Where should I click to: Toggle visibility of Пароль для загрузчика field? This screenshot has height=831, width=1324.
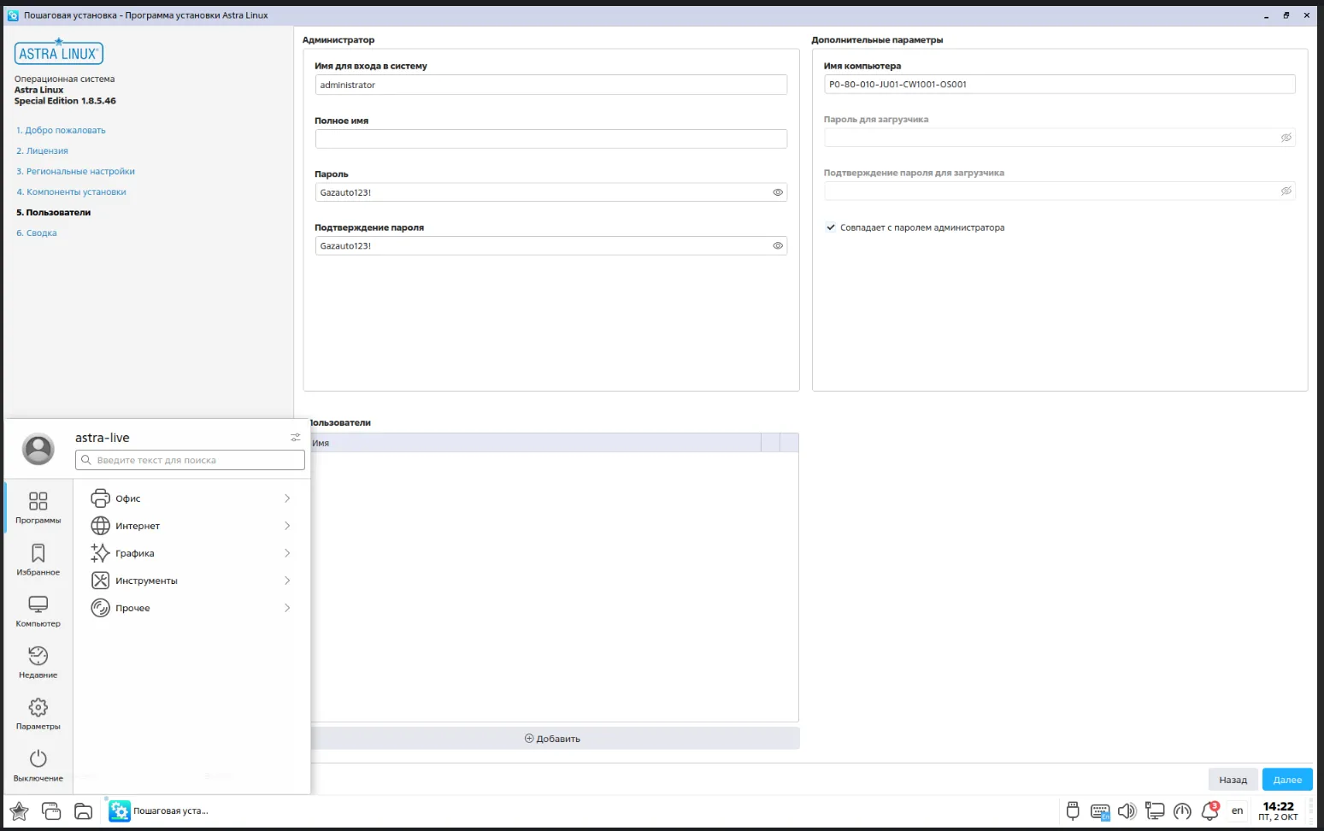click(1286, 138)
